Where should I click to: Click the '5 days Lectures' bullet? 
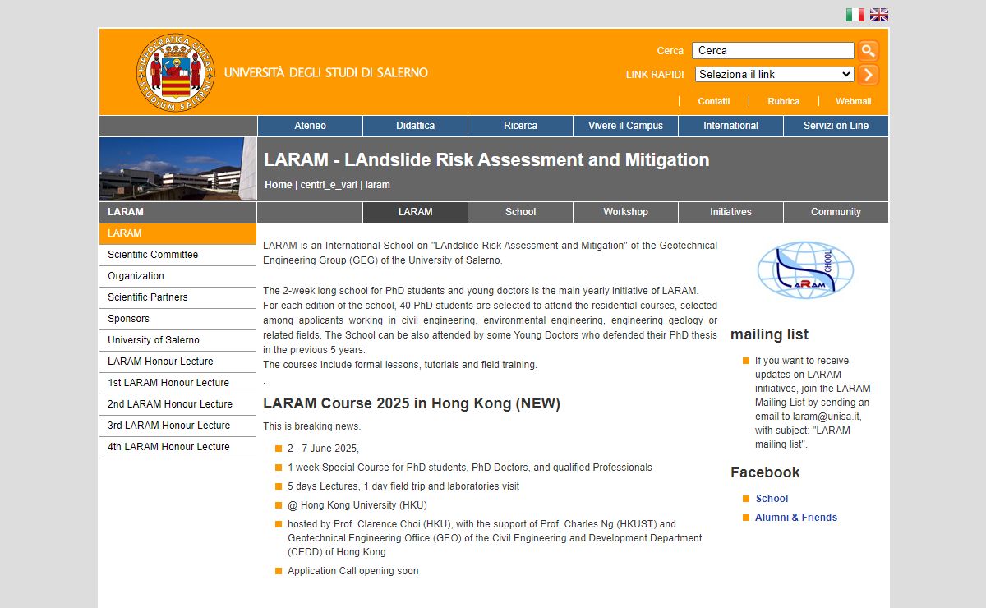click(403, 486)
